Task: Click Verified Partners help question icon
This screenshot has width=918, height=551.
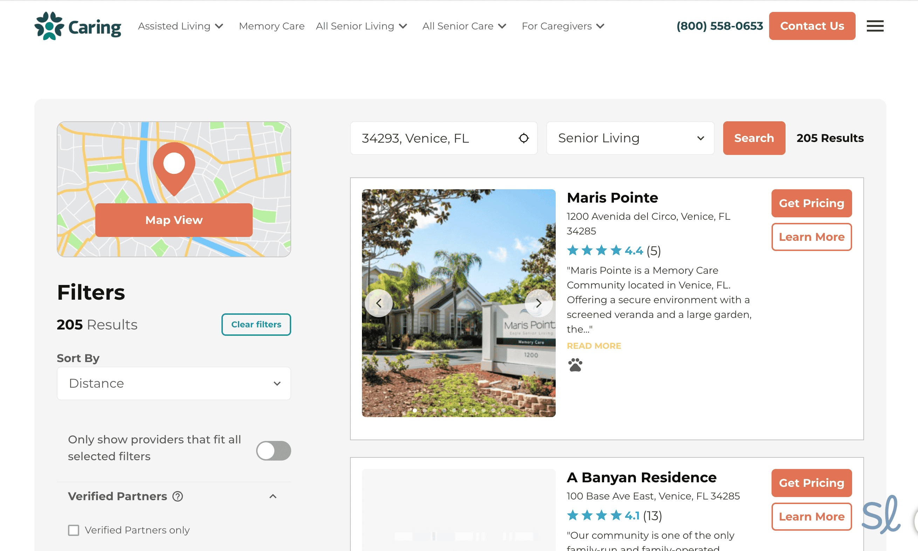Action: pos(178,496)
